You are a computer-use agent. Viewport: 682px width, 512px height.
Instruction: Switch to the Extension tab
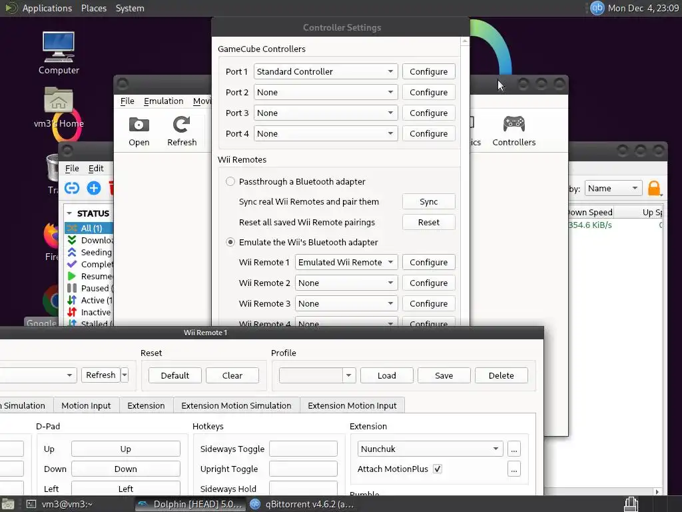click(x=146, y=405)
